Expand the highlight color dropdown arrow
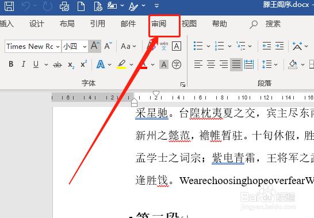The height and width of the screenshot is (218, 314). point(131,64)
